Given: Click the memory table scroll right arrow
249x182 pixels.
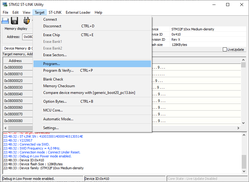Looking at the screenshot, I should pyautogui.click(x=238, y=128).
